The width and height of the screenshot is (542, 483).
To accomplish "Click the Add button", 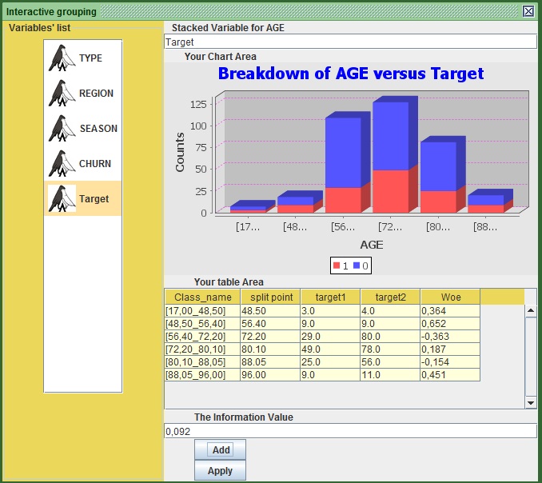I will pos(220,449).
